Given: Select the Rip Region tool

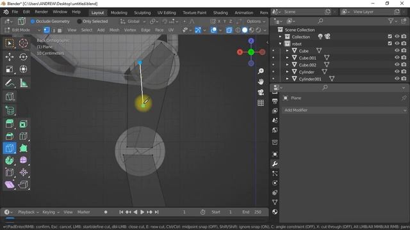Looking at the screenshot, I should (23, 185).
